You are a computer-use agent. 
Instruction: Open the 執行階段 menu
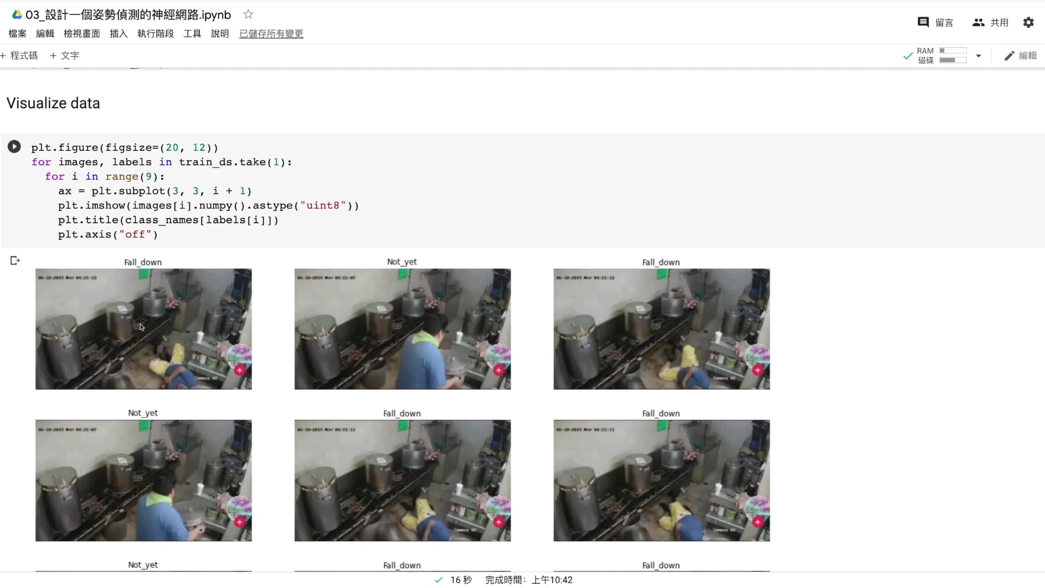(156, 34)
